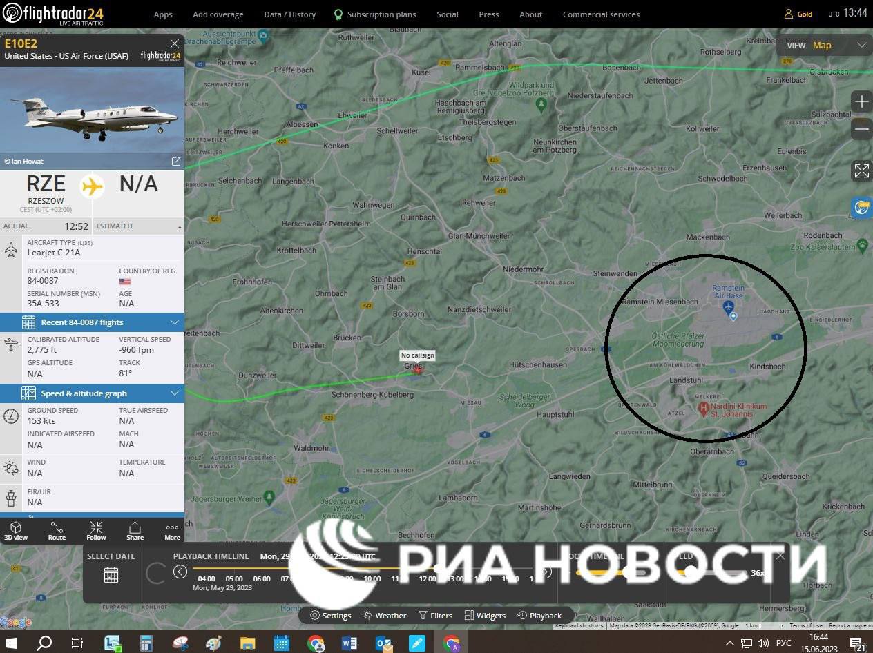Viewport: 873px width, 653px height.
Task: Zoom out of the map
Action: (x=861, y=129)
